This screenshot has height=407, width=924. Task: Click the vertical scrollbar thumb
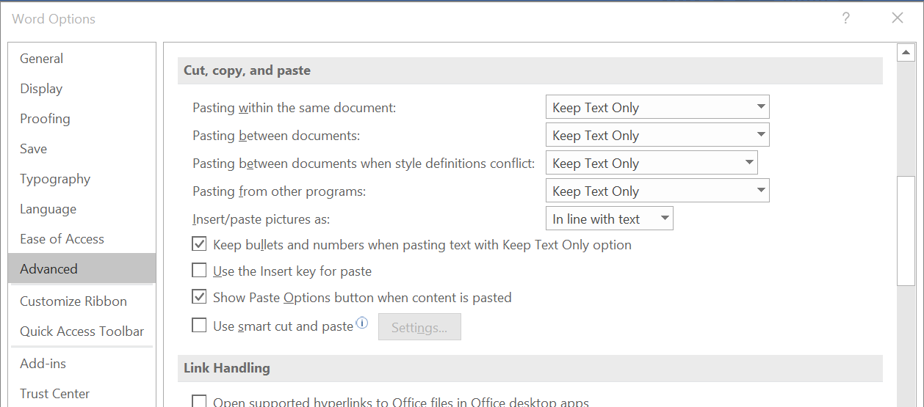[x=906, y=230]
